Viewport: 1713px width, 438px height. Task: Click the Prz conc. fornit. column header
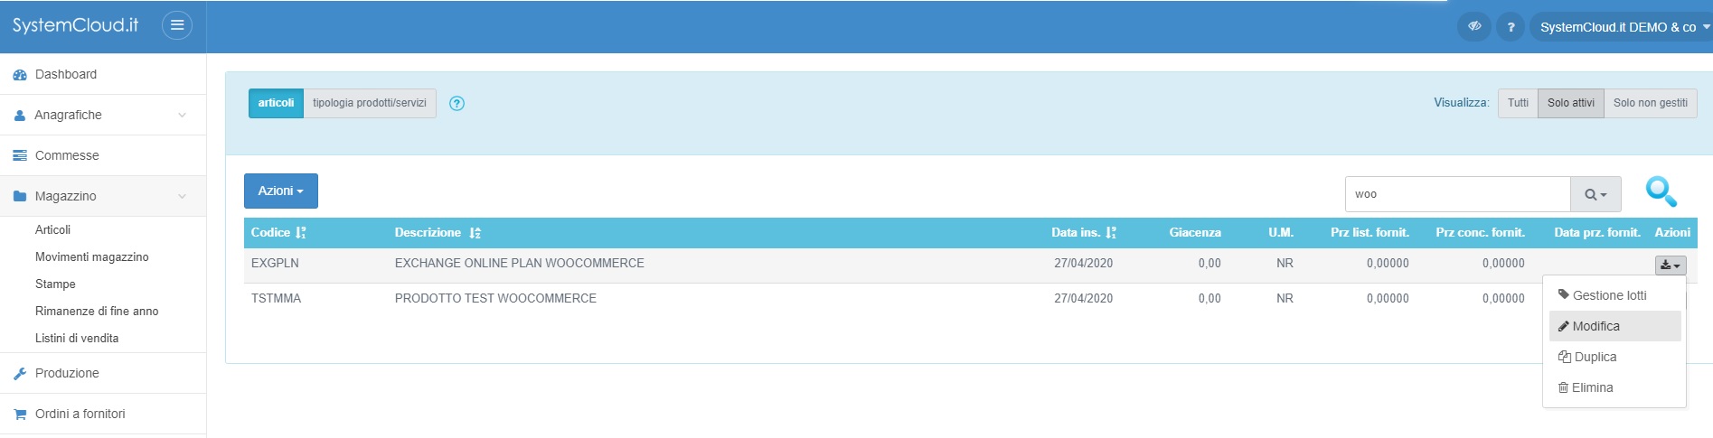(1480, 232)
